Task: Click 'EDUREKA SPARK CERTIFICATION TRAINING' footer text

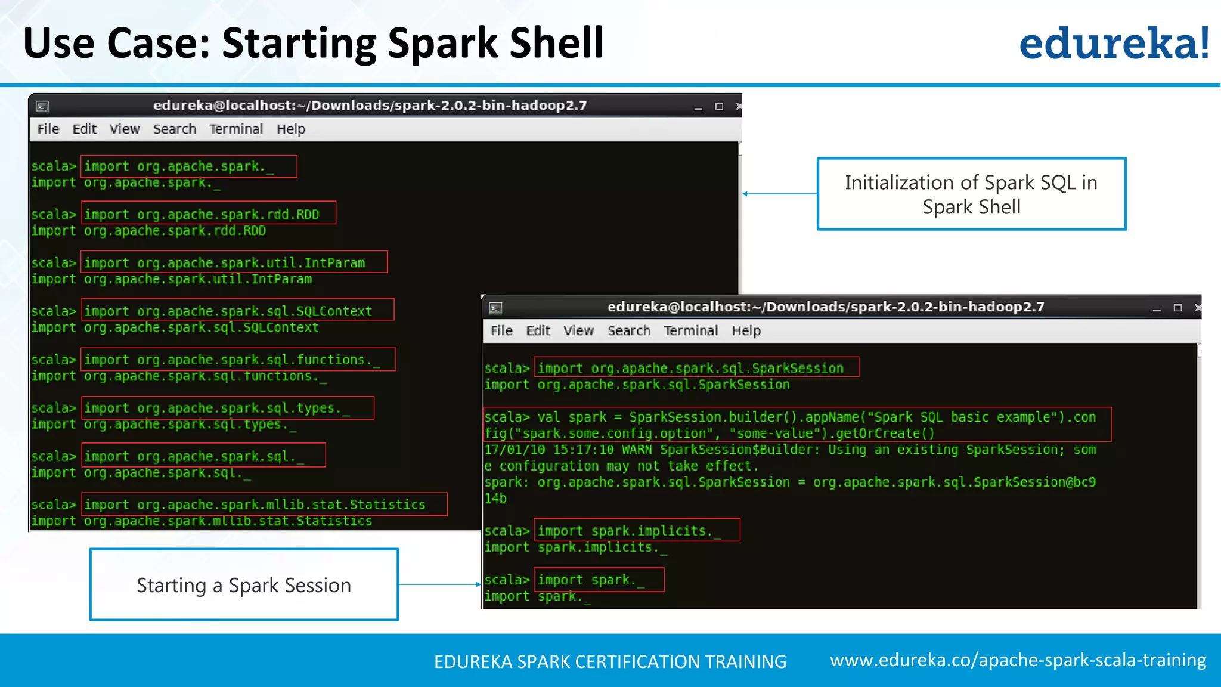Action: (x=610, y=661)
